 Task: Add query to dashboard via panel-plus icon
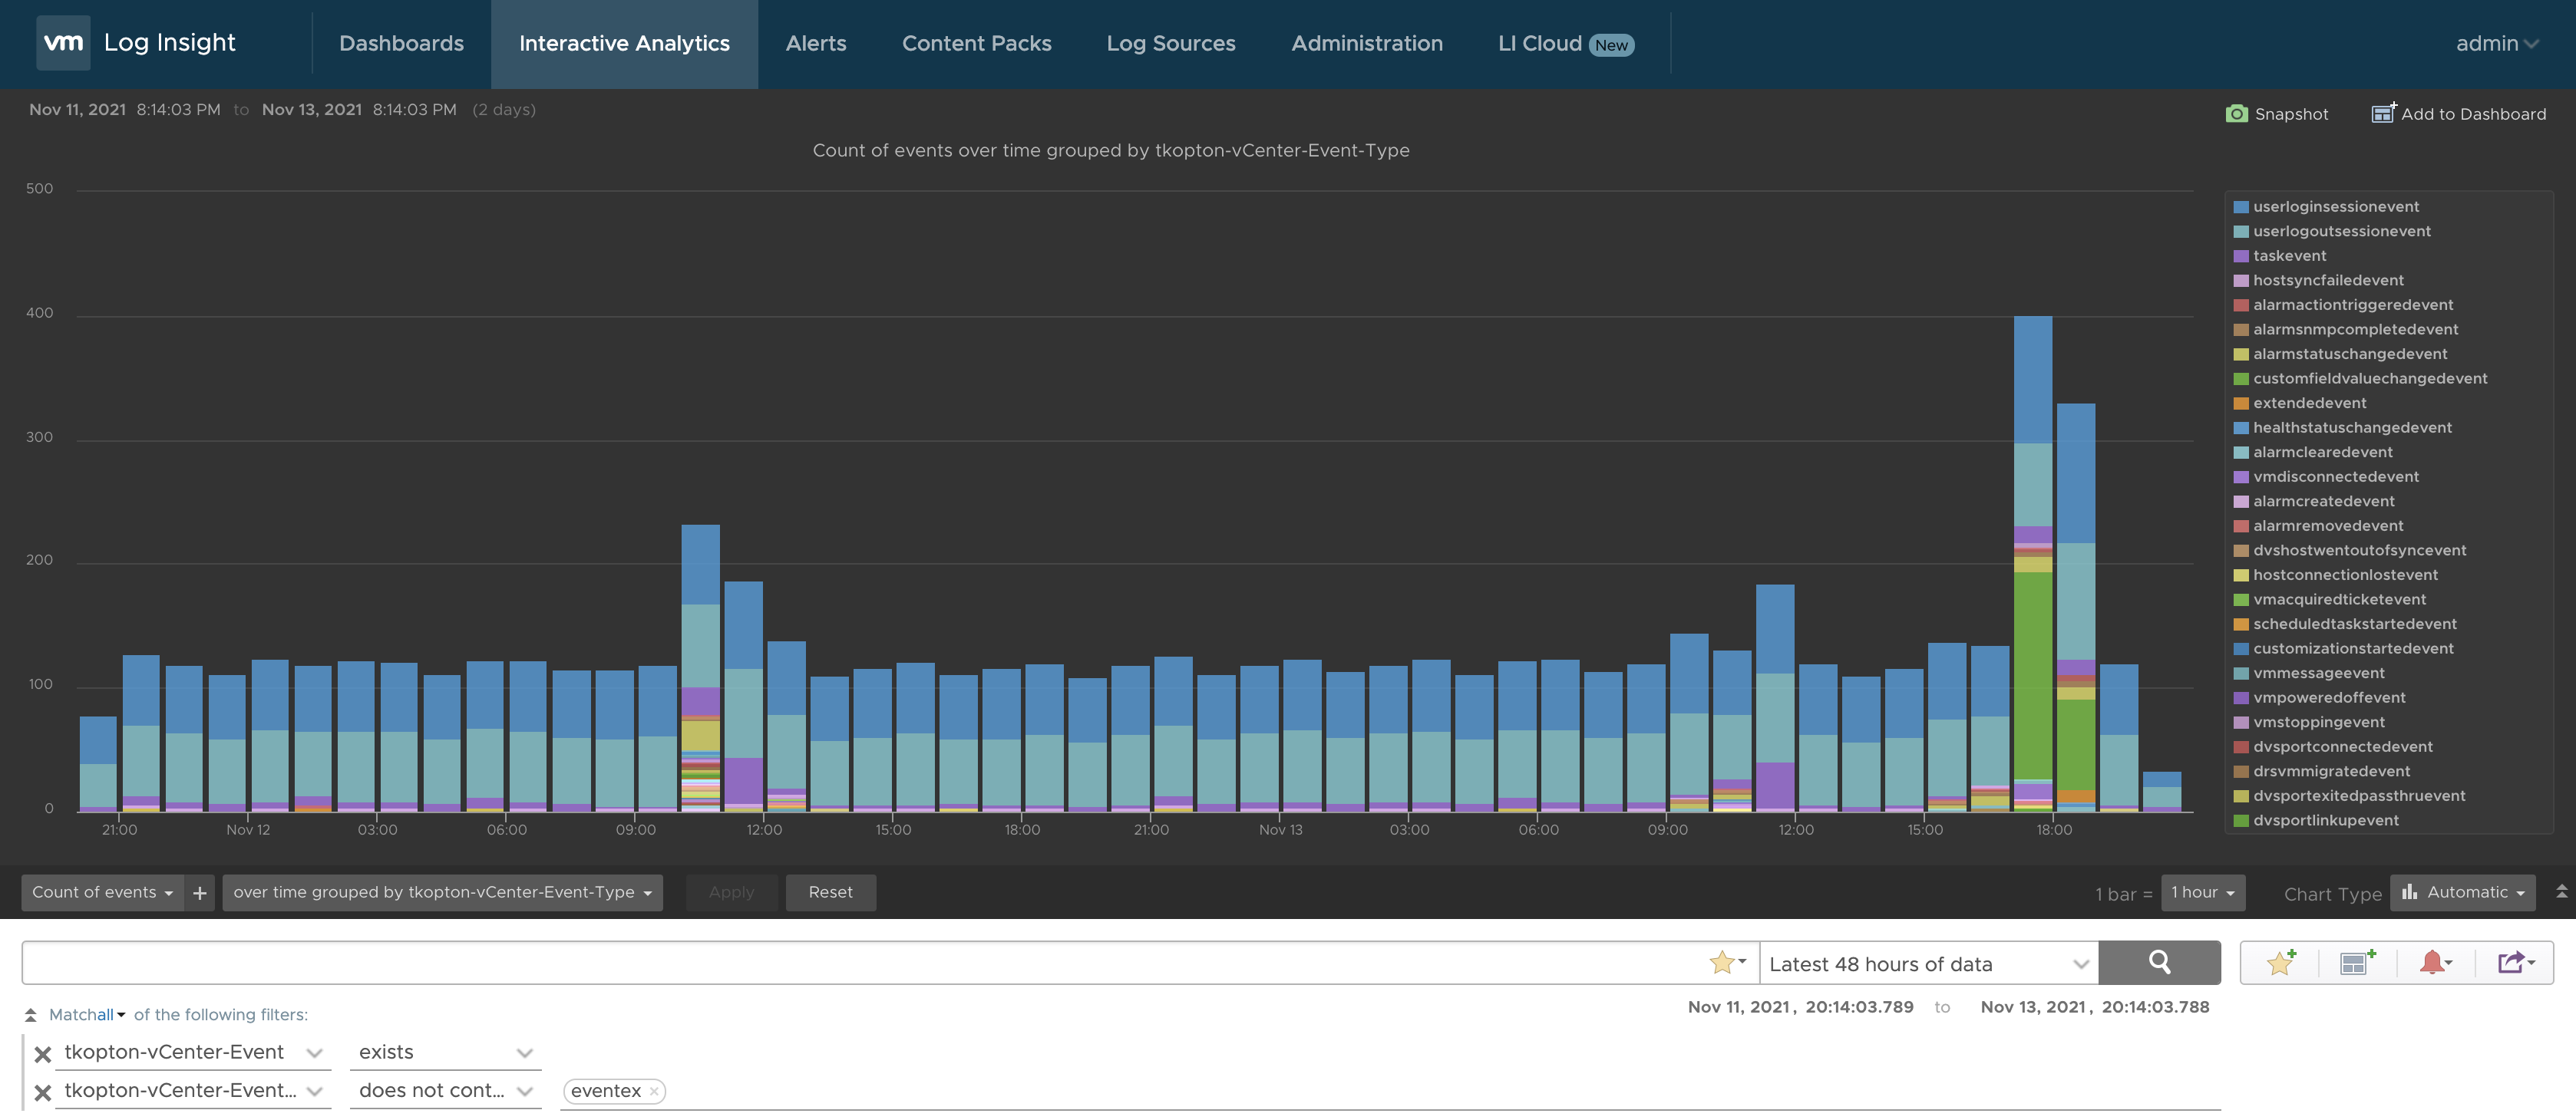2357,962
